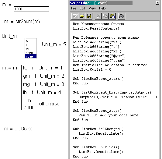
Task: Click the Check Syntax checkmark toolbar icon
Action: tap(75, 16)
